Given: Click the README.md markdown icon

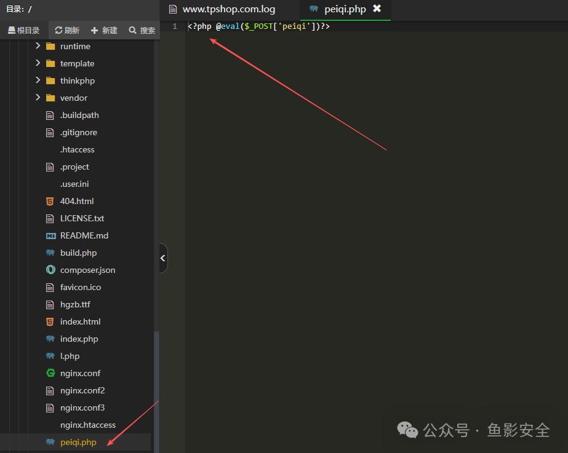Looking at the screenshot, I should click(x=50, y=236).
